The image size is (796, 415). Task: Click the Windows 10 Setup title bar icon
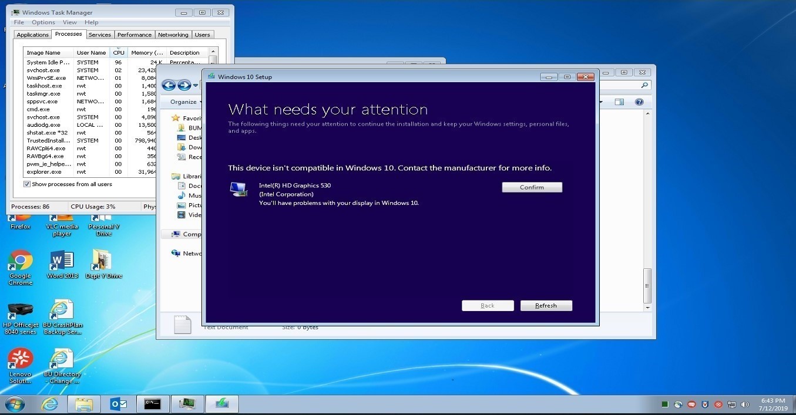211,76
